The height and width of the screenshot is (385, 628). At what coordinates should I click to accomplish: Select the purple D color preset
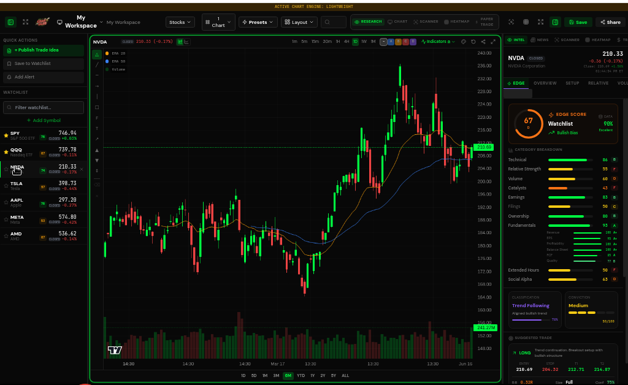[413, 42]
